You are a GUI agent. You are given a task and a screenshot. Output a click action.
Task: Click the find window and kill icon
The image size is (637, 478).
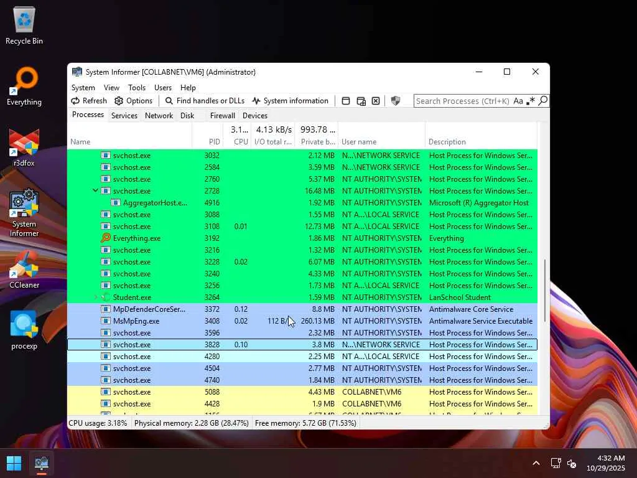(376, 101)
